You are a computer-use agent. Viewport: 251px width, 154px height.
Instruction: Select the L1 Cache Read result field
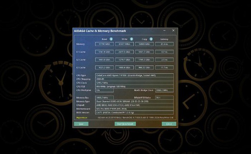tap(105, 52)
